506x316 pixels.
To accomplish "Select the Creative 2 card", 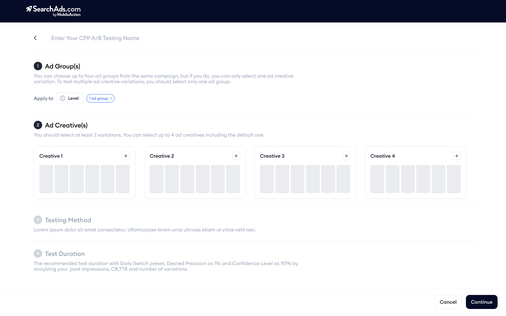I will (195, 172).
